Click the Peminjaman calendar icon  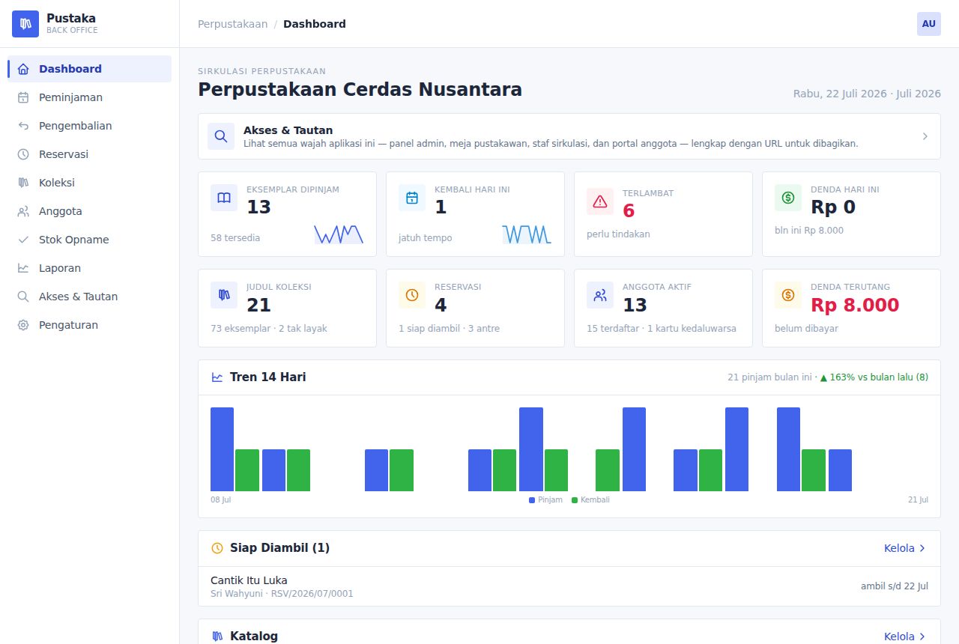point(23,97)
